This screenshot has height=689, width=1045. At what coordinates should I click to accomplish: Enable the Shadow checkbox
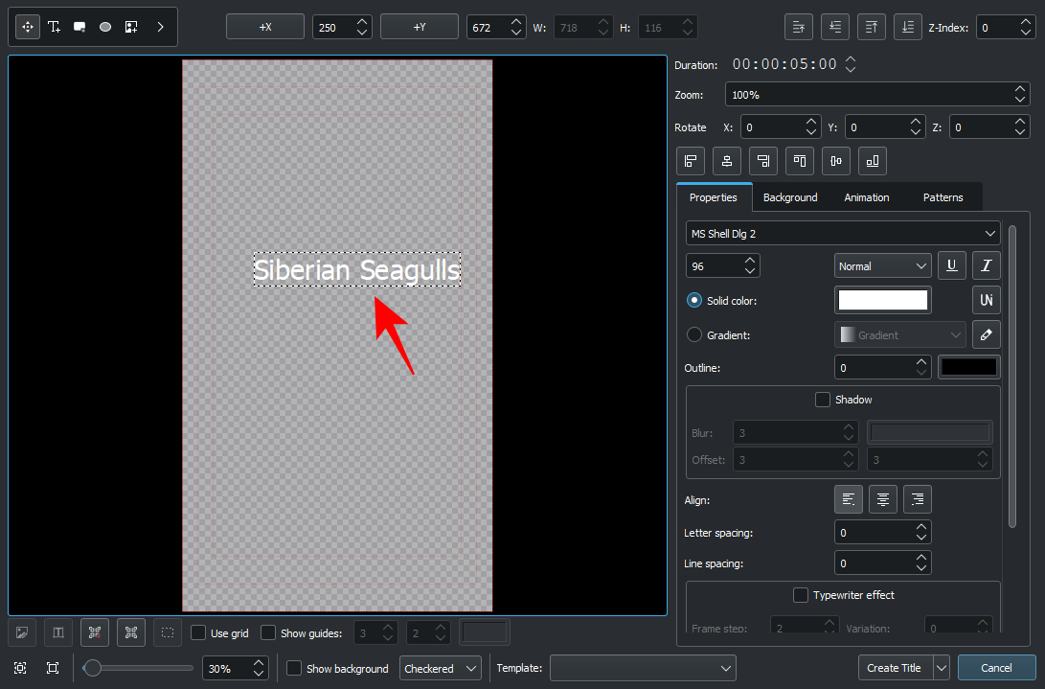tap(822, 400)
